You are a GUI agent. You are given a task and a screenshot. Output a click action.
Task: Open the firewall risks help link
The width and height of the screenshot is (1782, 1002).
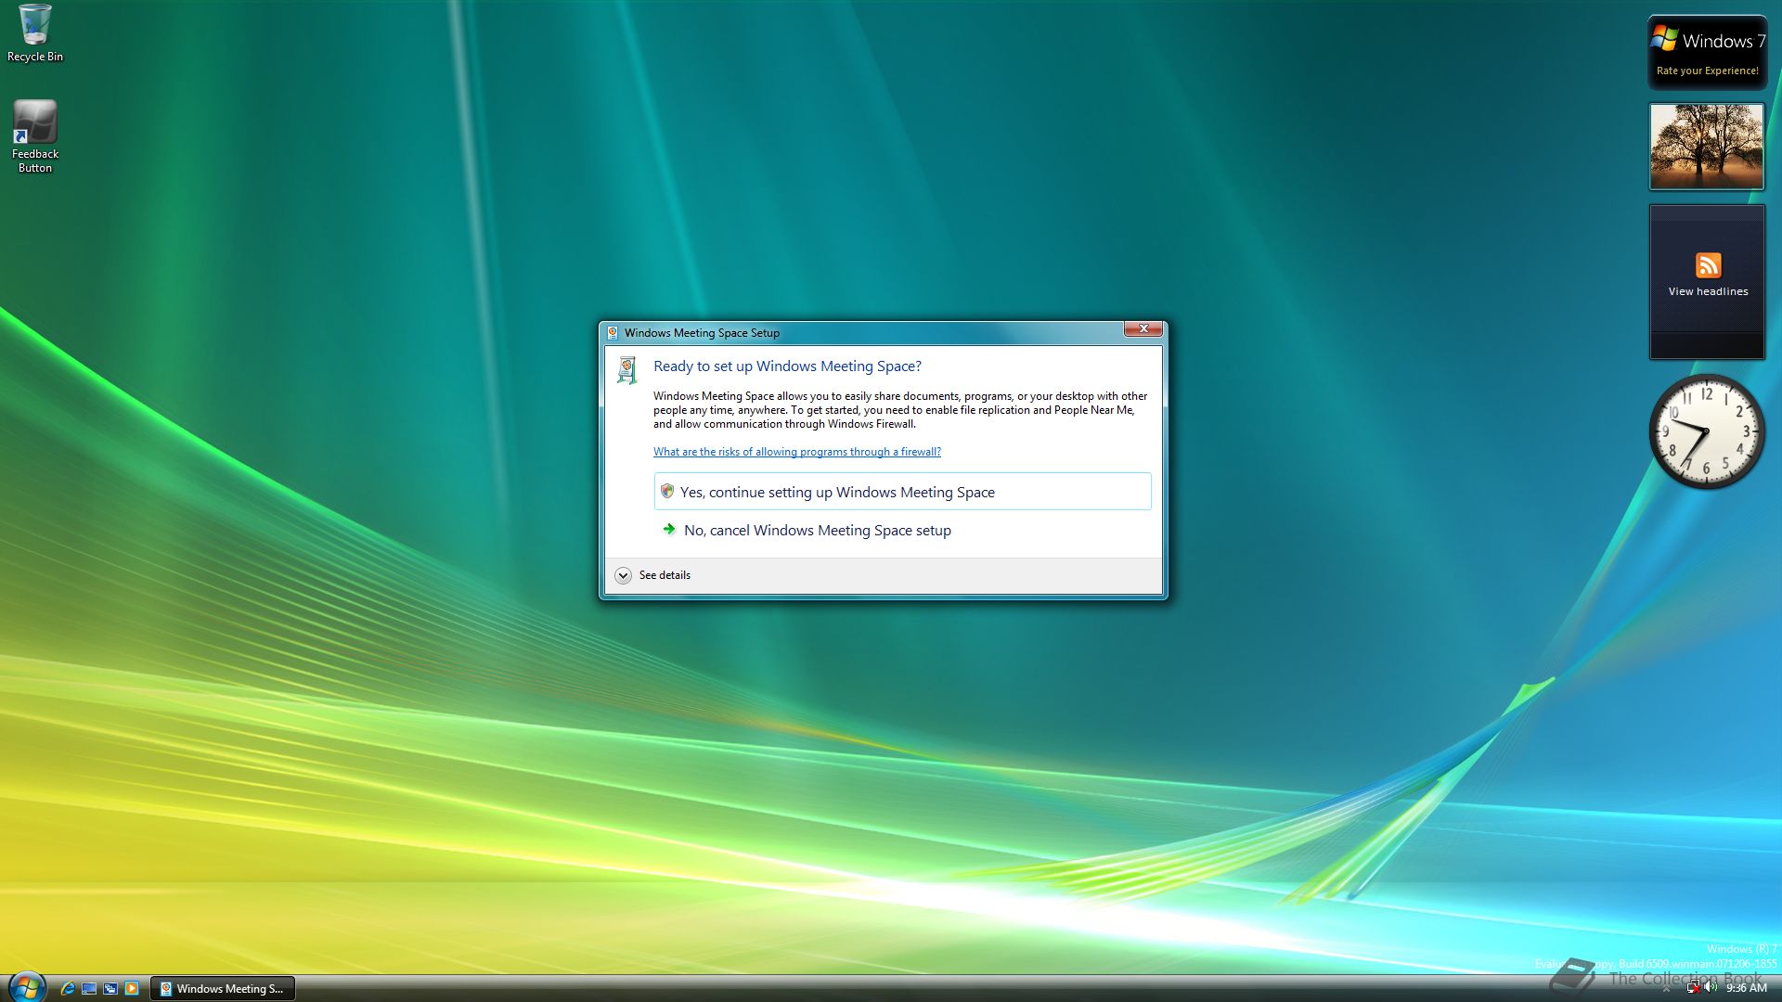pyautogui.click(x=796, y=452)
